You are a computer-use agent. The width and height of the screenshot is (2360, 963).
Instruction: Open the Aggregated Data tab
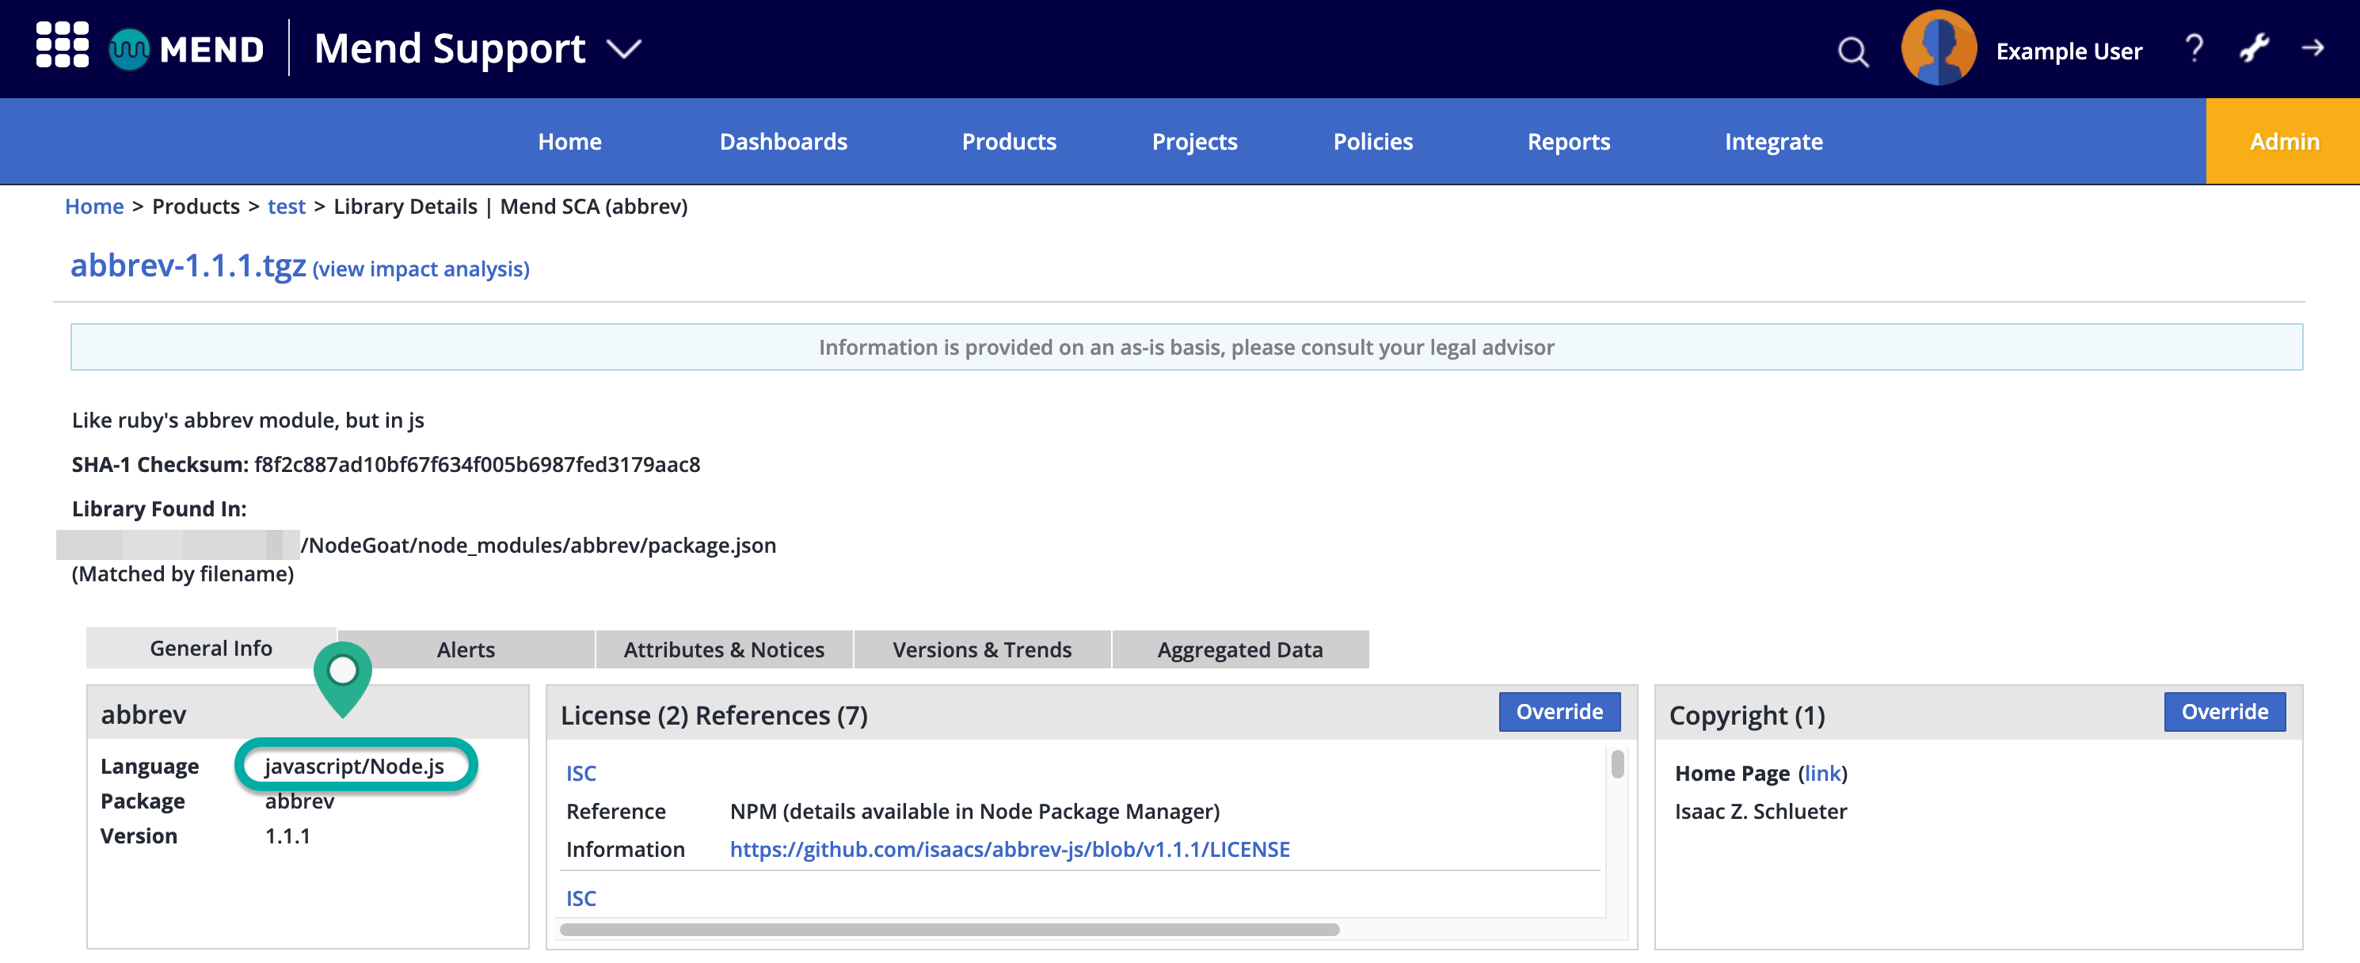pos(1239,649)
